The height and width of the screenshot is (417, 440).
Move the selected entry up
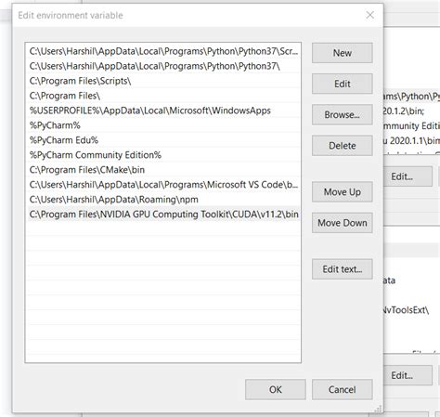tap(342, 192)
